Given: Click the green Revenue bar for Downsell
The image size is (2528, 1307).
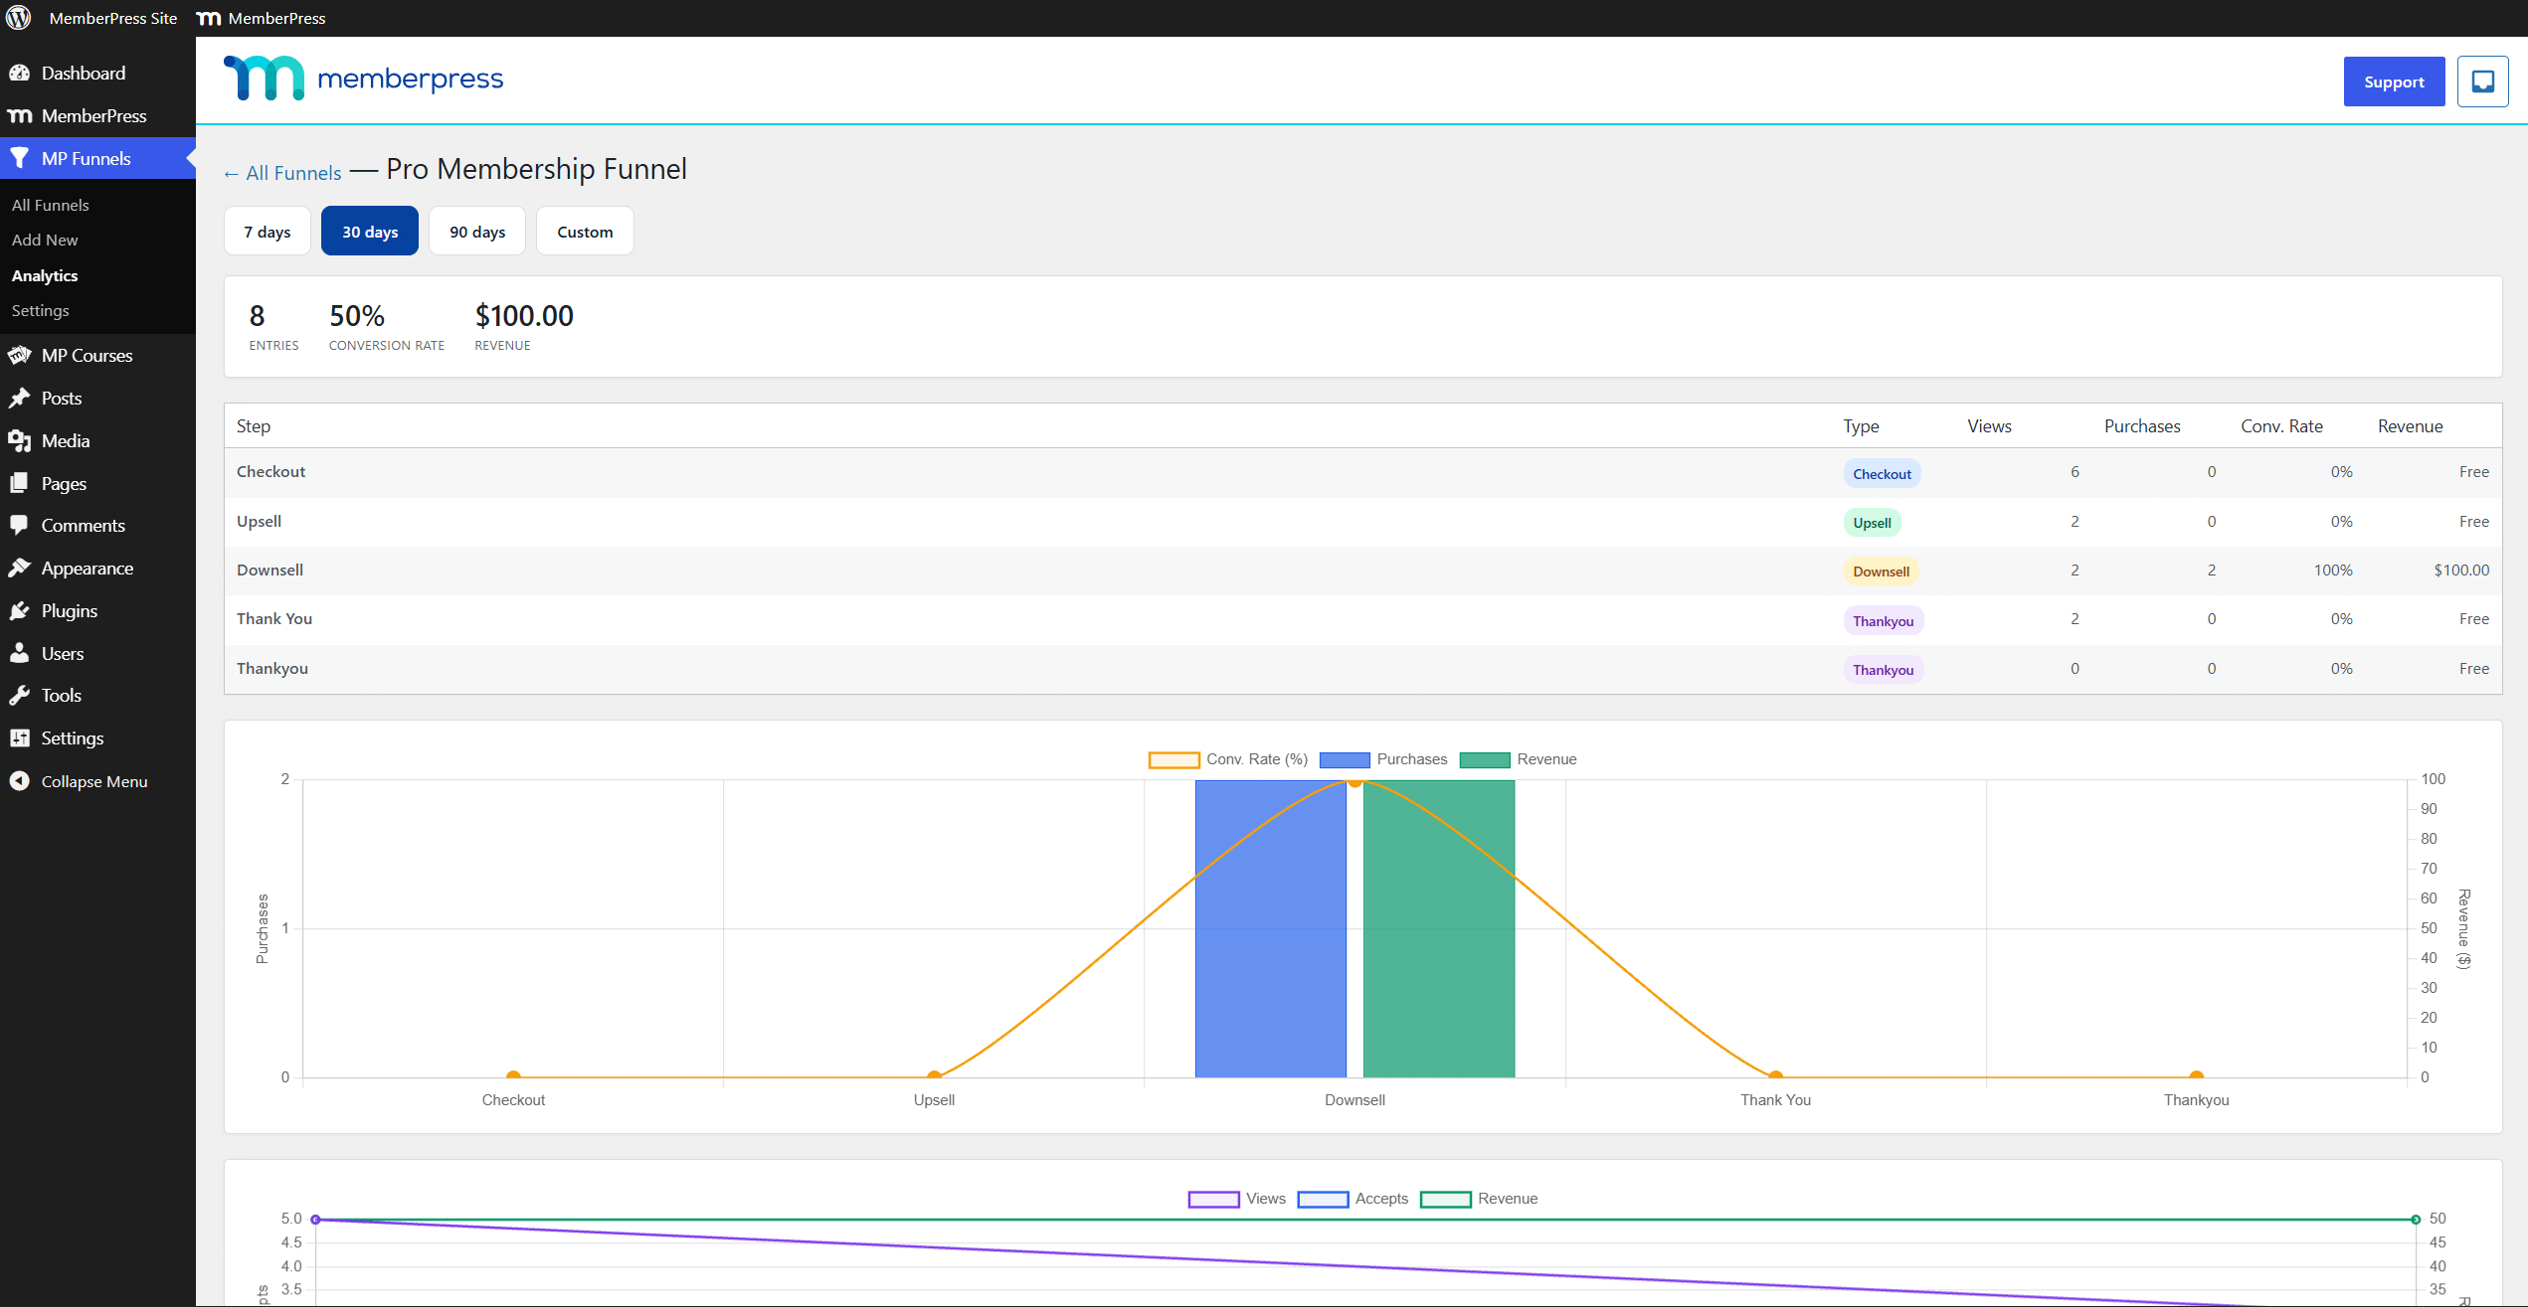Looking at the screenshot, I should (1439, 928).
